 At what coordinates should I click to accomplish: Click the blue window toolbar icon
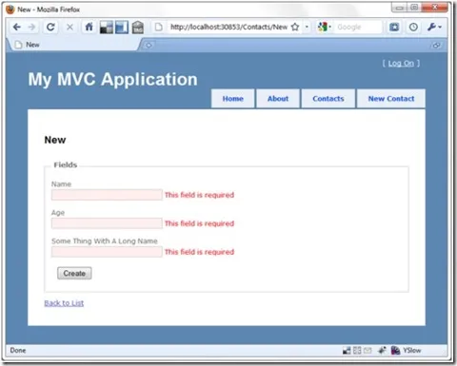click(x=122, y=28)
